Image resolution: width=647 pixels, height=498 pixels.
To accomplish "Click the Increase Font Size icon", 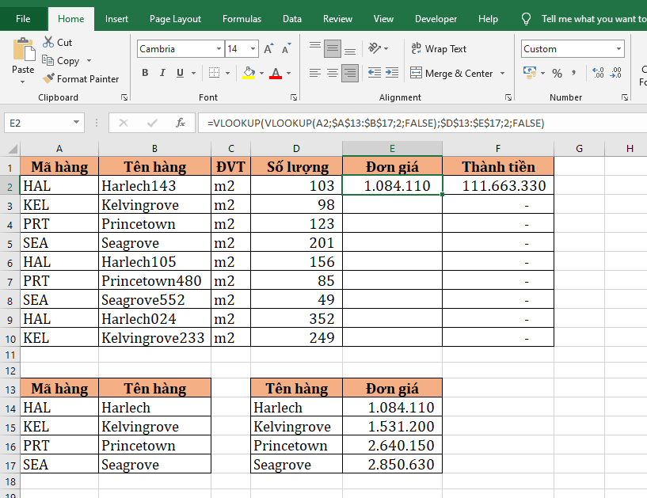I will [x=269, y=49].
